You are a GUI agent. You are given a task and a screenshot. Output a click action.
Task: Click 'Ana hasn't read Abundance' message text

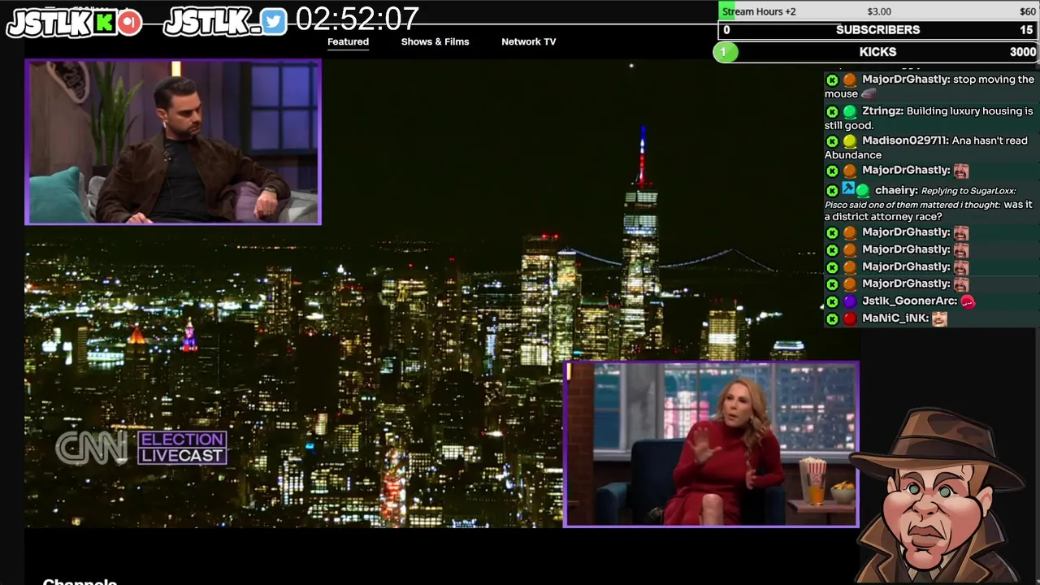[926, 148]
